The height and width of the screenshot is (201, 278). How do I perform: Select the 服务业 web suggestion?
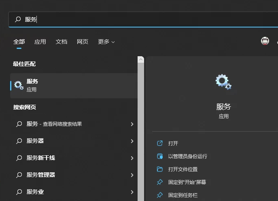pos(74,192)
